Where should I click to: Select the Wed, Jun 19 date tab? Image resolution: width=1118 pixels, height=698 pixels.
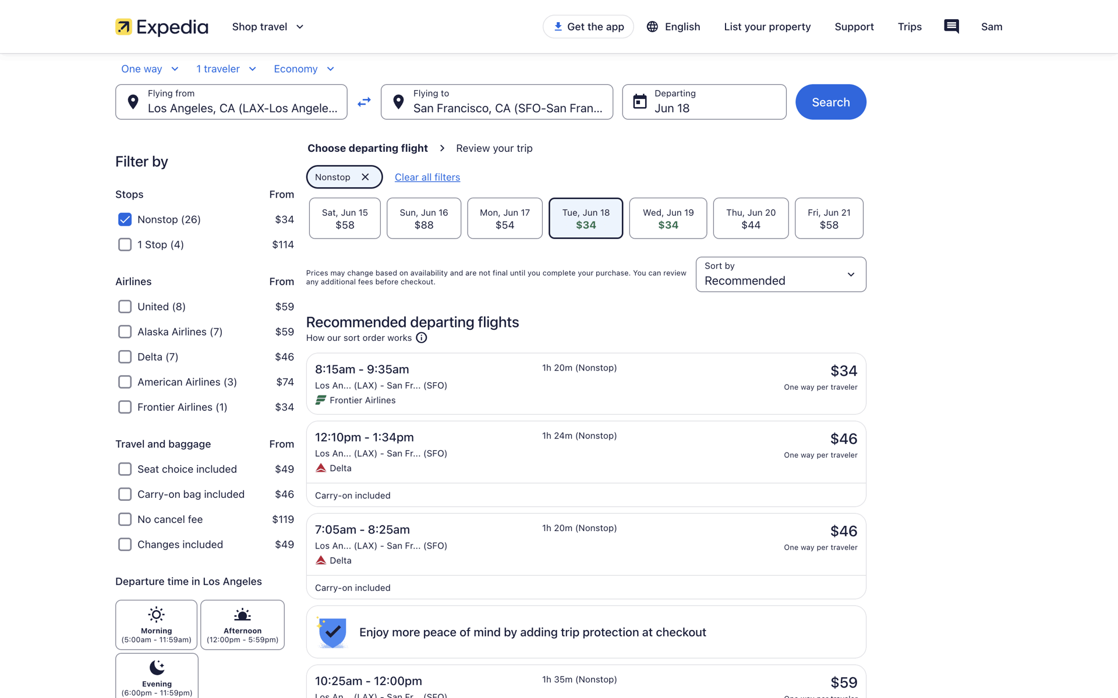[668, 218]
